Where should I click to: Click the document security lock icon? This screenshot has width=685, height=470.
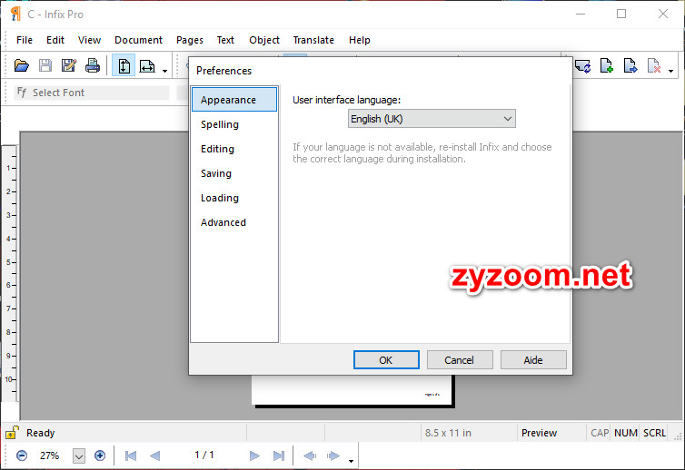[12, 433]
